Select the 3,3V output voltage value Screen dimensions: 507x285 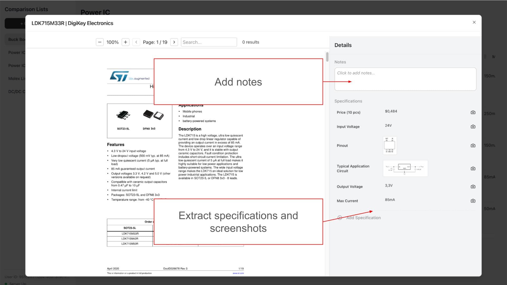tap(389, 186)
